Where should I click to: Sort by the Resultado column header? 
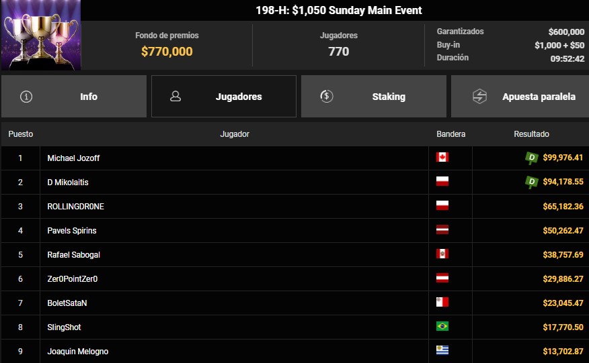point(531,134)
